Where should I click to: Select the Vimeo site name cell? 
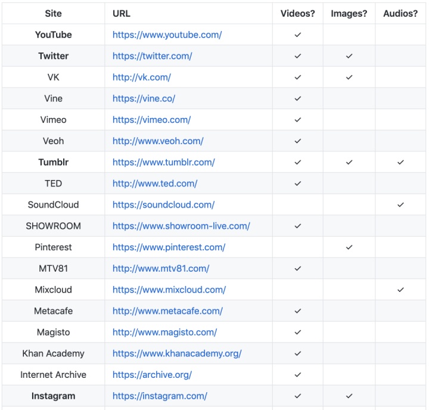tap(54, 120)
